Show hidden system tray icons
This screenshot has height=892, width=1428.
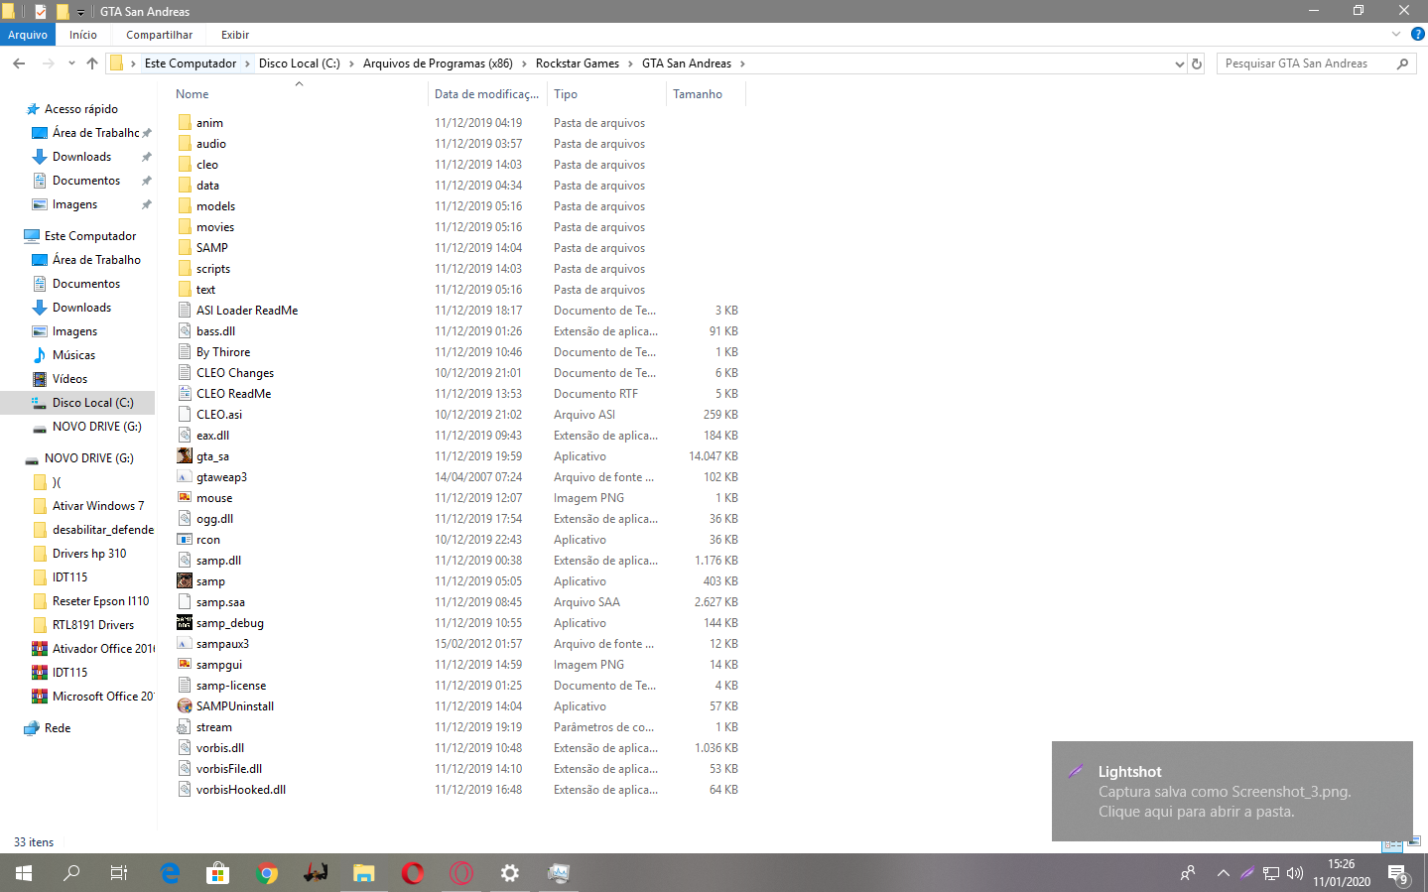(1223, 873)
